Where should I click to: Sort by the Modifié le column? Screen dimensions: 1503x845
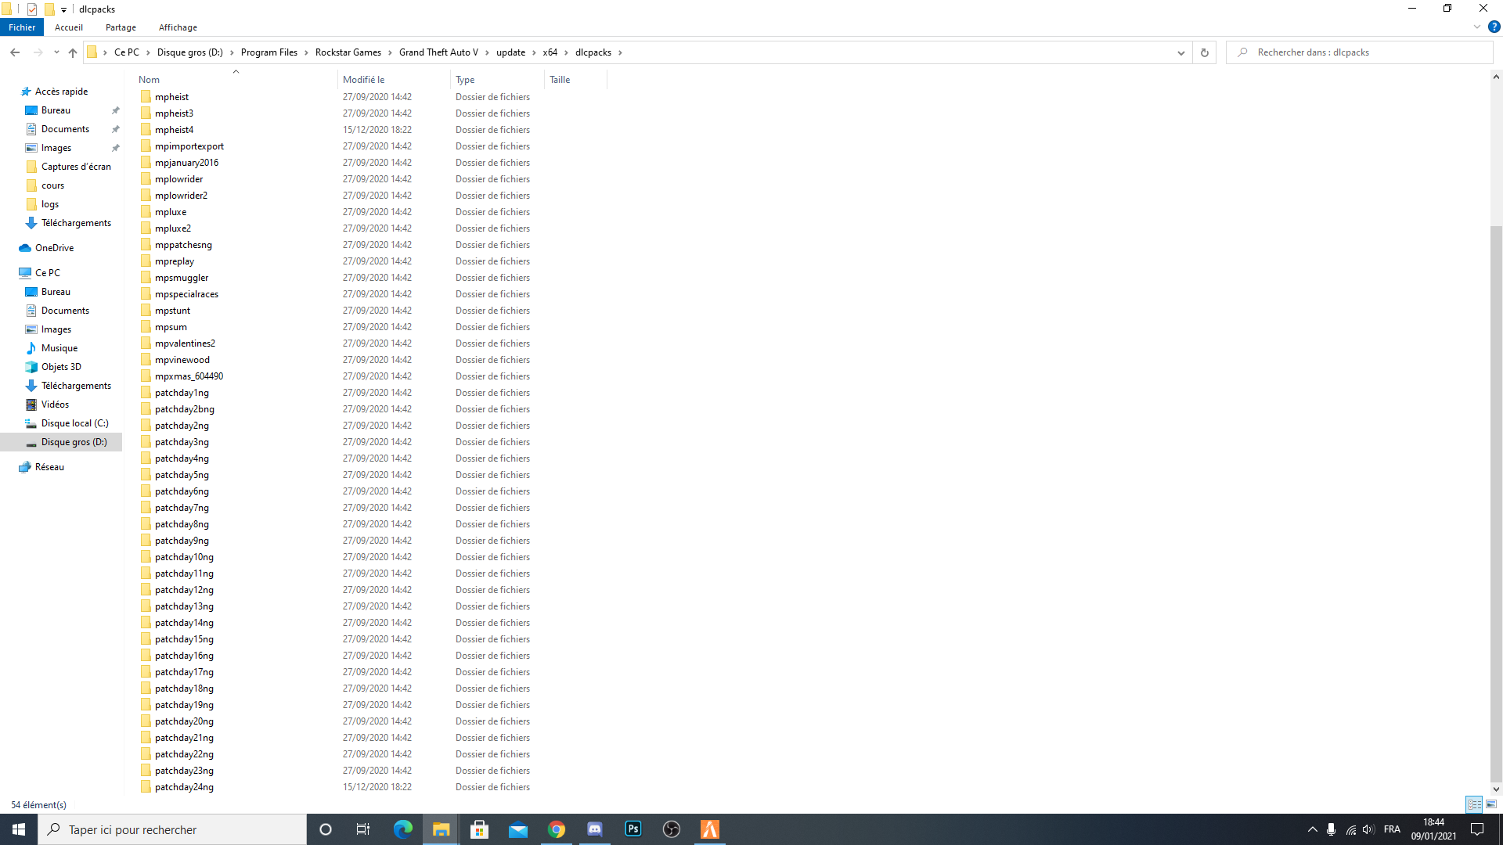[x=364, y=80]
